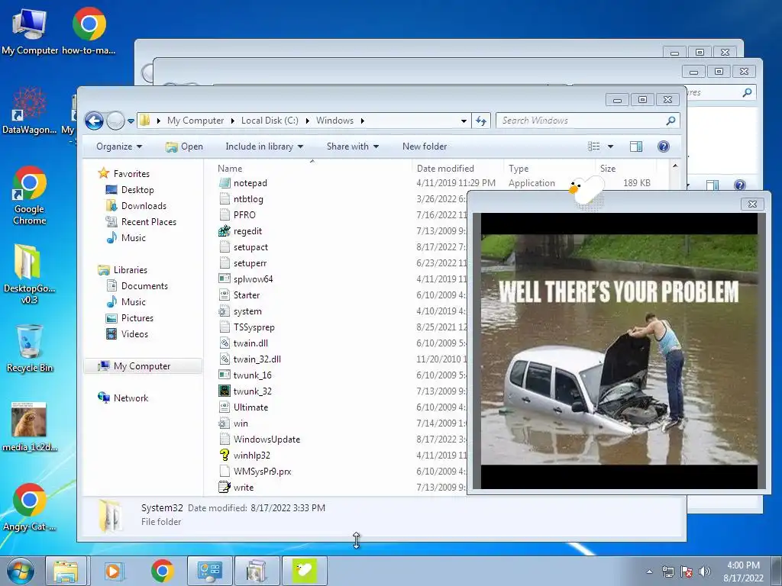
Task: Sort by Date modified column header
Action: [x=458, y=169]
